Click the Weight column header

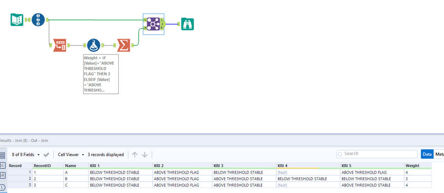(418, 165)
